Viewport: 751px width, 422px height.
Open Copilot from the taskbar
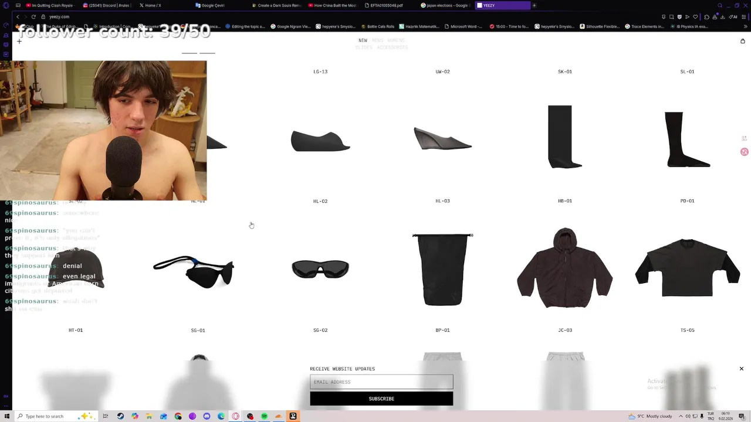pyautogui.click(x=135, y=416)
